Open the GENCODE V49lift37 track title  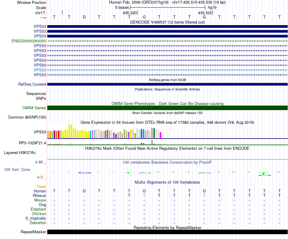tap(167, 22)
